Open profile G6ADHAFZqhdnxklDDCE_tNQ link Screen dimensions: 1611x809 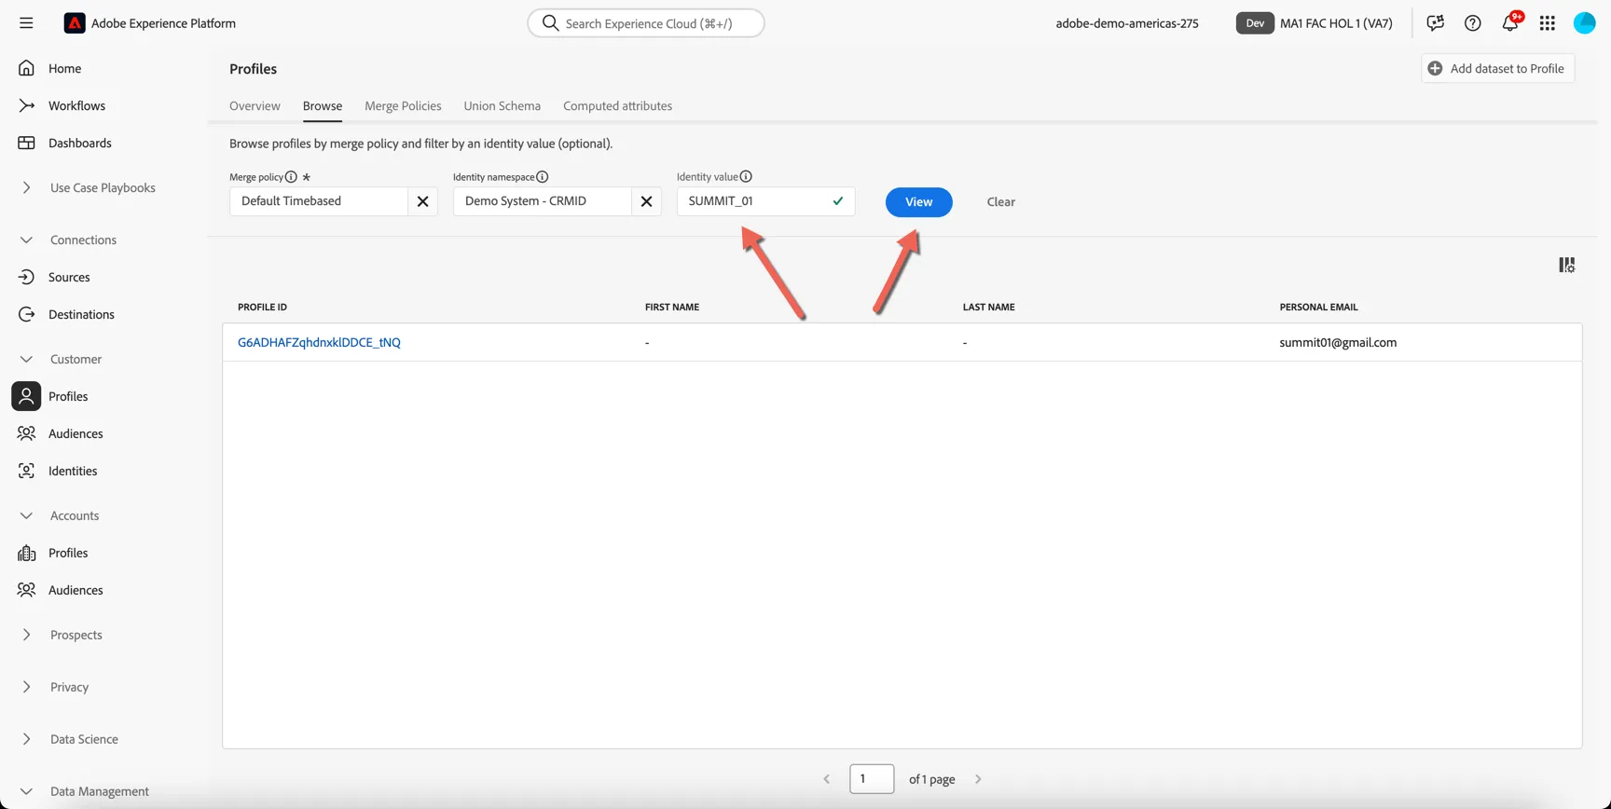point(319,343)
